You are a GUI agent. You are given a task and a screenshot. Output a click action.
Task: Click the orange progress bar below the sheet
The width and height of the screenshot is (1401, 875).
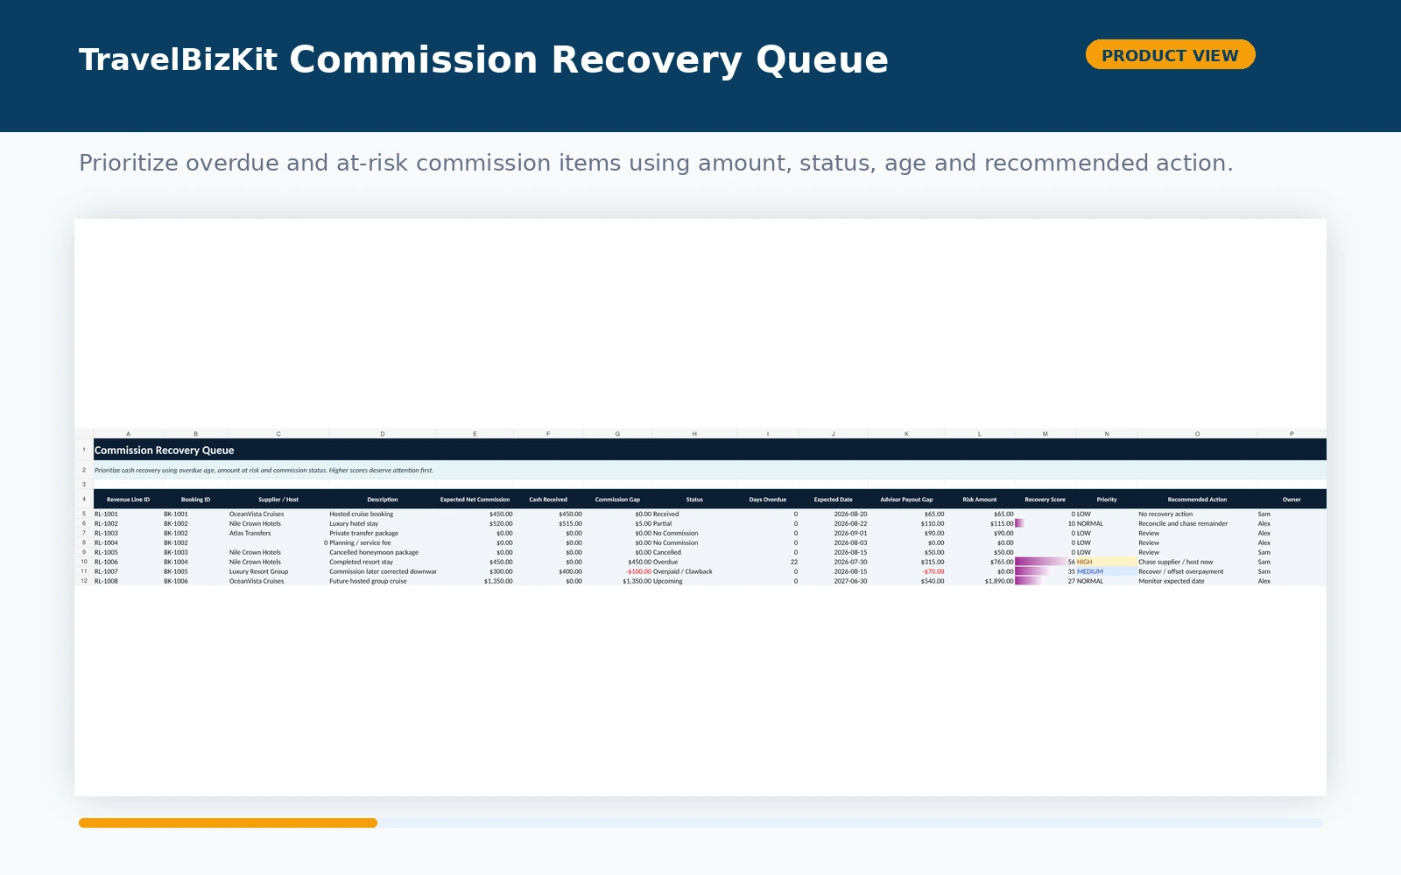click(x=228, y=822)
